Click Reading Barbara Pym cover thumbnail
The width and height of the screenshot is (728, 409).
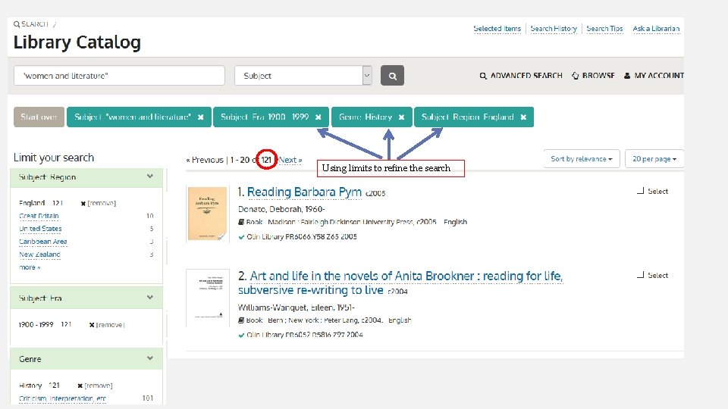pyautogui.click(x=207, y=214)
